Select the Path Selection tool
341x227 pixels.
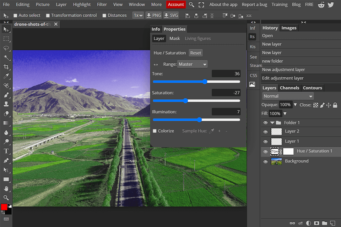pyautogui.click(x=6, y=170)
